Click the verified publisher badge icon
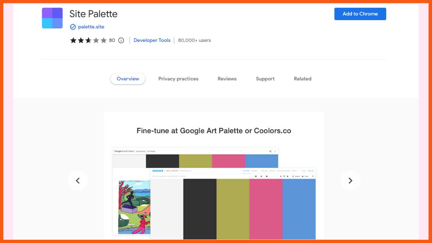The height and width of the screenshot is (243, 432). pos(73,27)
